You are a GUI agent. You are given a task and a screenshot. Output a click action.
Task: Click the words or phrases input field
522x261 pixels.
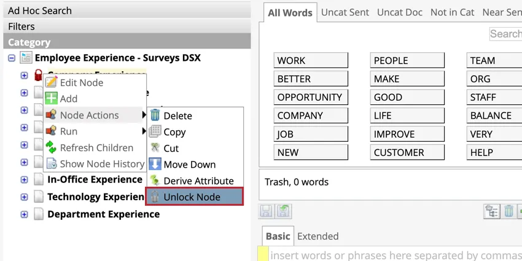point(393,254)
